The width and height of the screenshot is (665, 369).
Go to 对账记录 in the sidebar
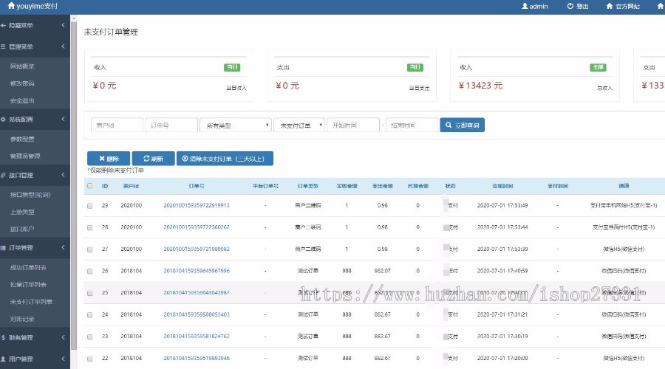pyautogui.click(x=22, y=320)
